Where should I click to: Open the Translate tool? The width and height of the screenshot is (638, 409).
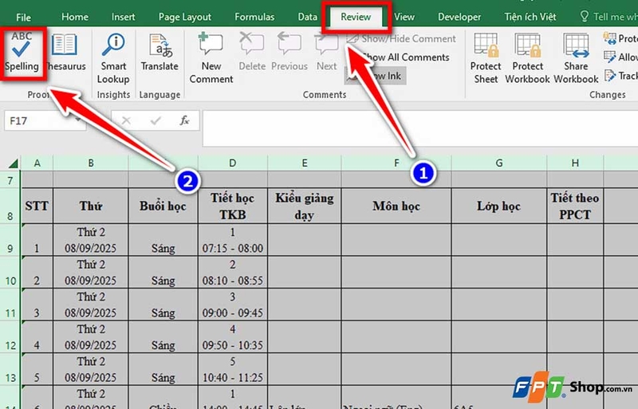[x=159, y=52]
